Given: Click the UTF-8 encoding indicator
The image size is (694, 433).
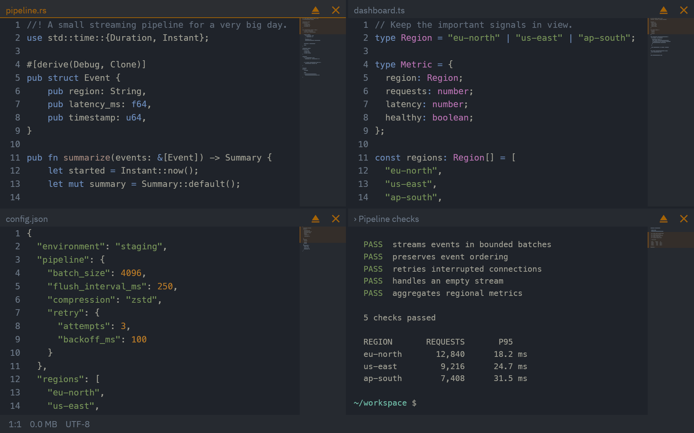Looking at the screenshot, I should tap(77, 424).
